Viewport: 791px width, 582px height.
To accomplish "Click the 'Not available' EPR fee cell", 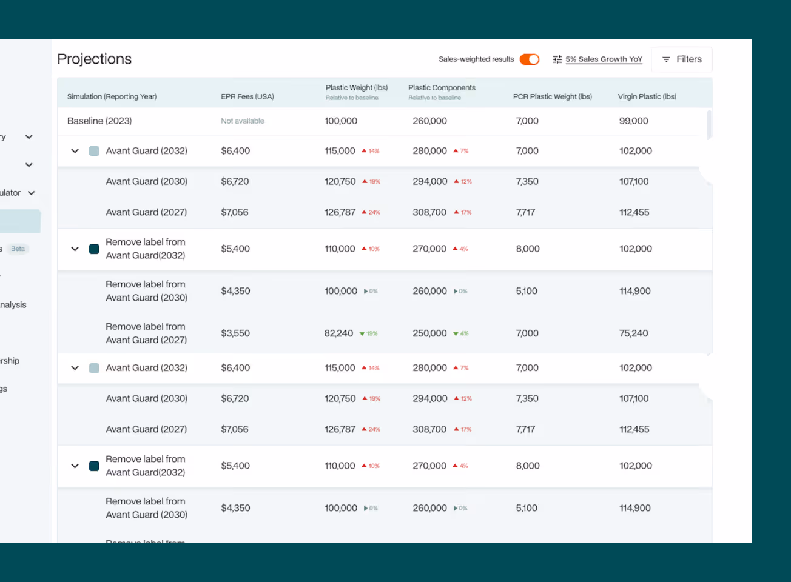I will coord(243,121).
